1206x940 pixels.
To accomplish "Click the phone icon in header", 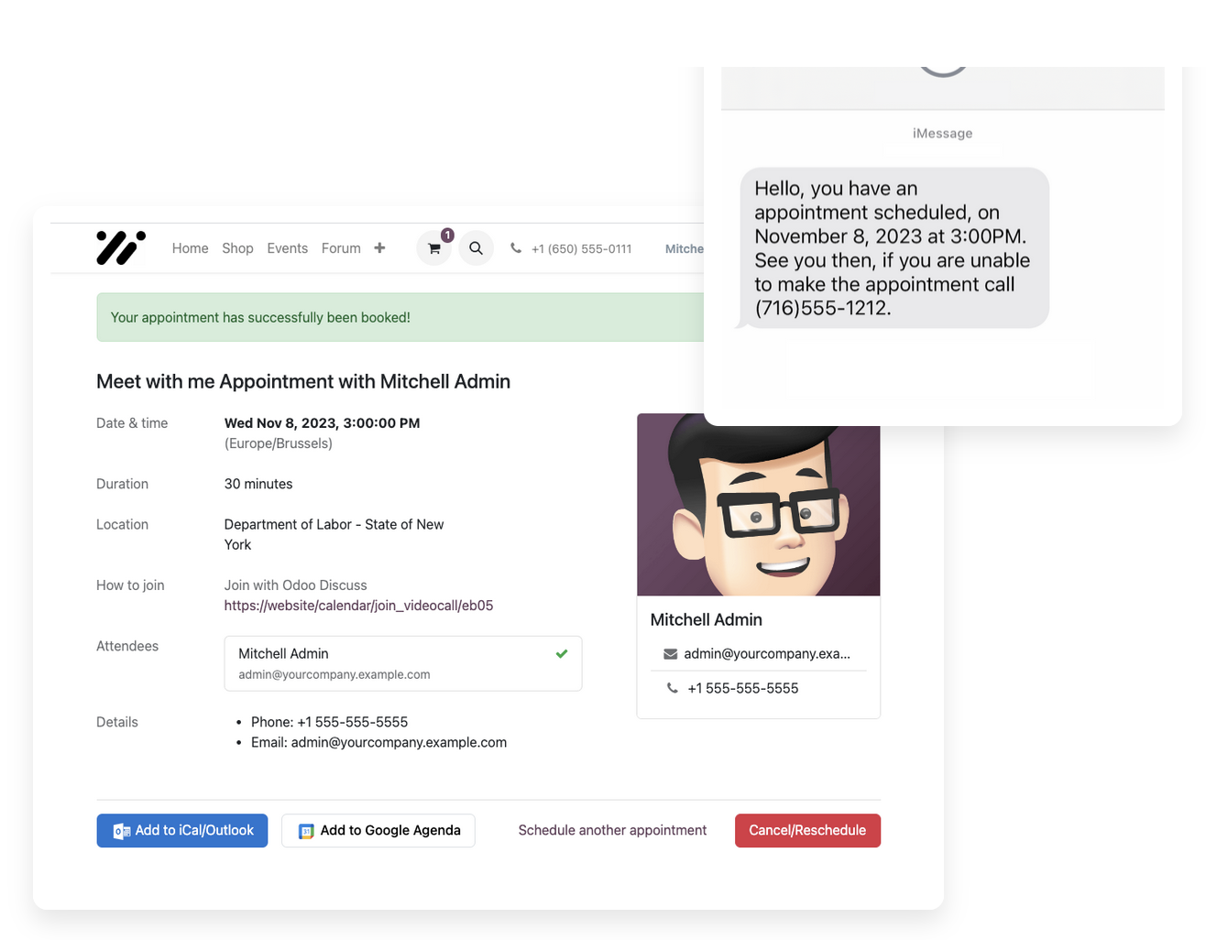I will point(516,248).
